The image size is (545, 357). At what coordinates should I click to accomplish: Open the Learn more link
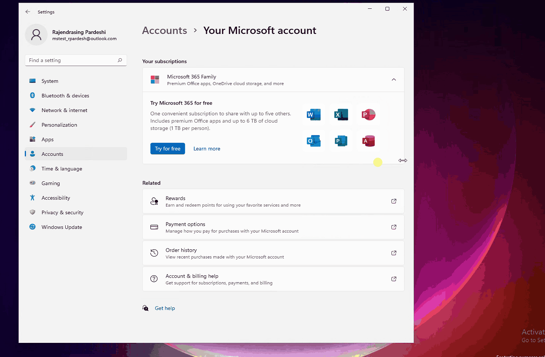[x=207, y=149]
